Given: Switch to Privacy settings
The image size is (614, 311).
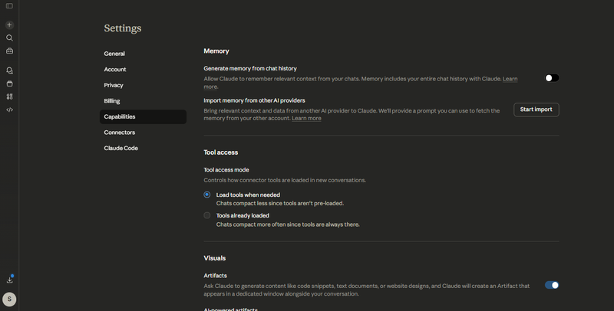Looking at the screenshot, I should click(x=114, y=85).
